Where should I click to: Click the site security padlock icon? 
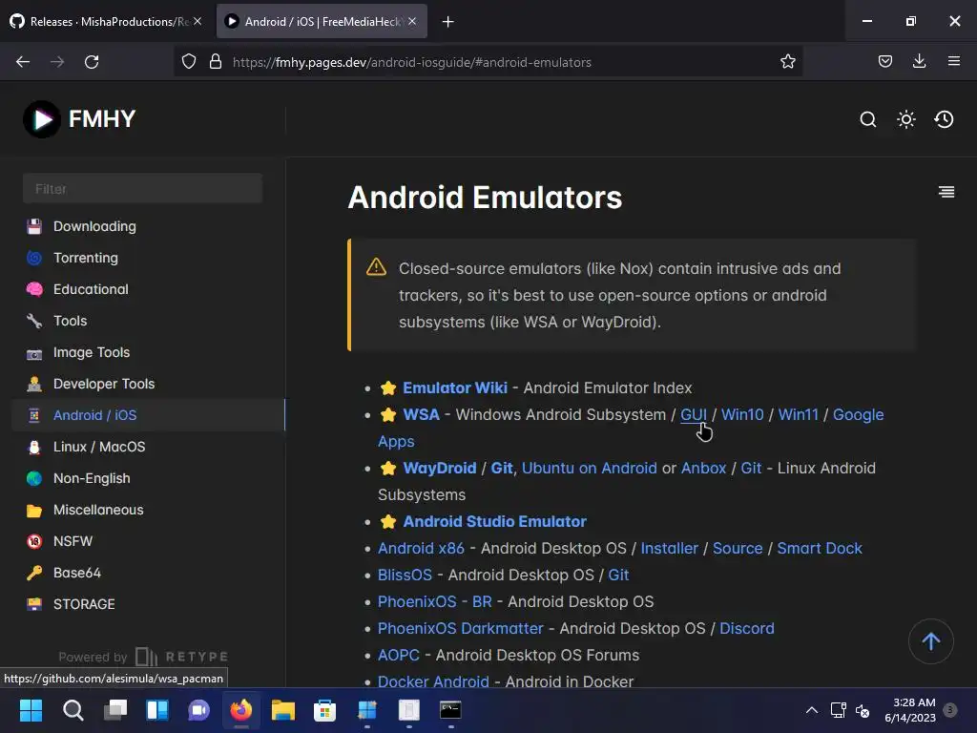click(216, 61)
